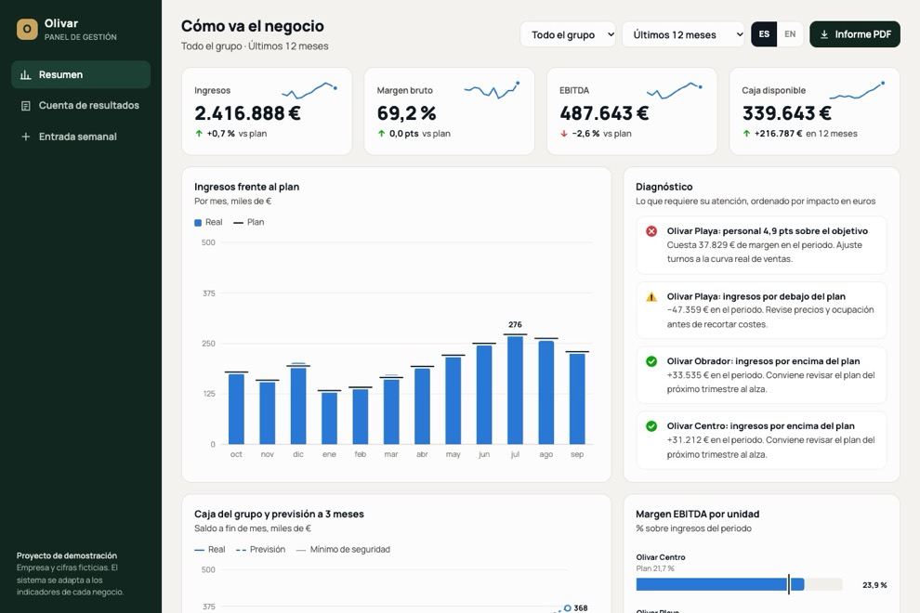Switch language to EN
This screenshot has width=920, height=613.
coord(790,34)
